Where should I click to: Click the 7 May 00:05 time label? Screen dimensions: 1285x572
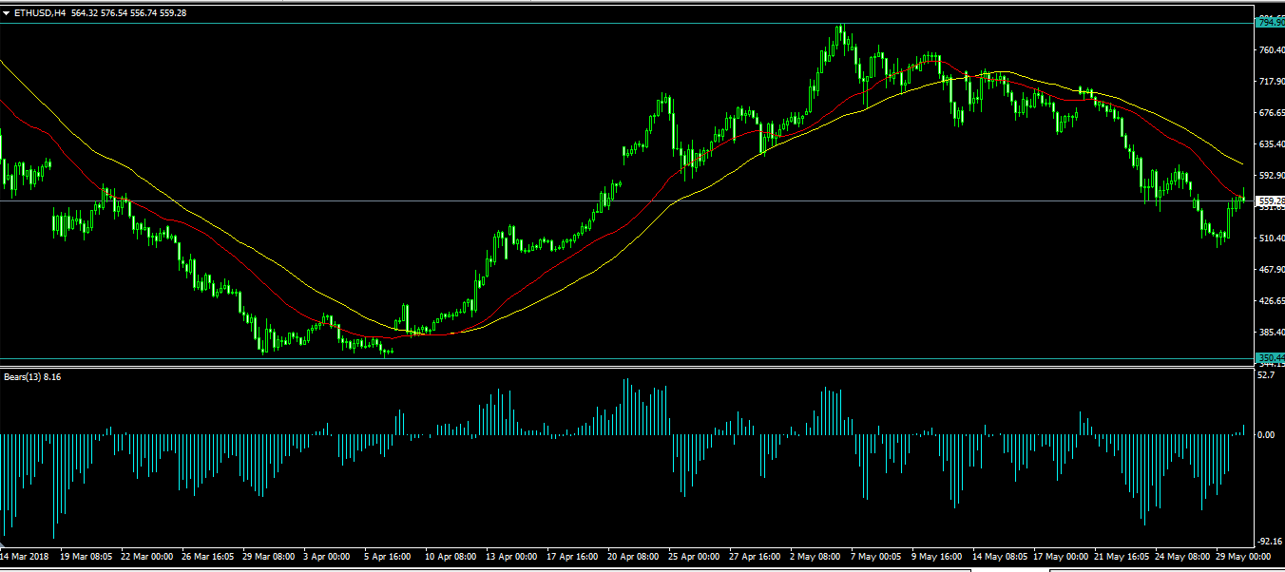[876, 556]
